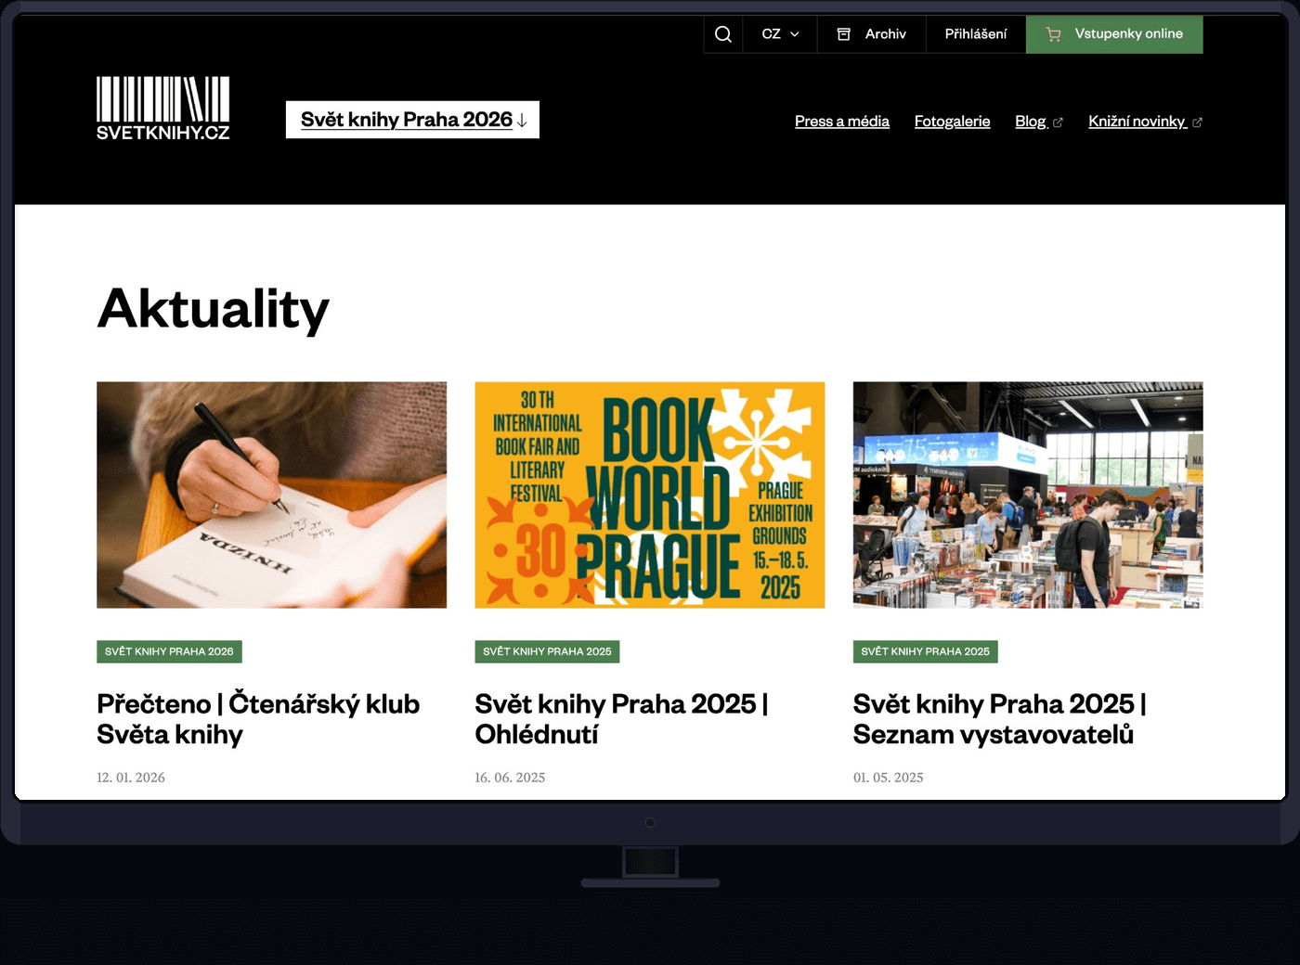Image resolution: width=1300 pixels, height=965 pixels.
Task: Click external link icon beside Knižní novinky
Action: [x=1197, y=122]
